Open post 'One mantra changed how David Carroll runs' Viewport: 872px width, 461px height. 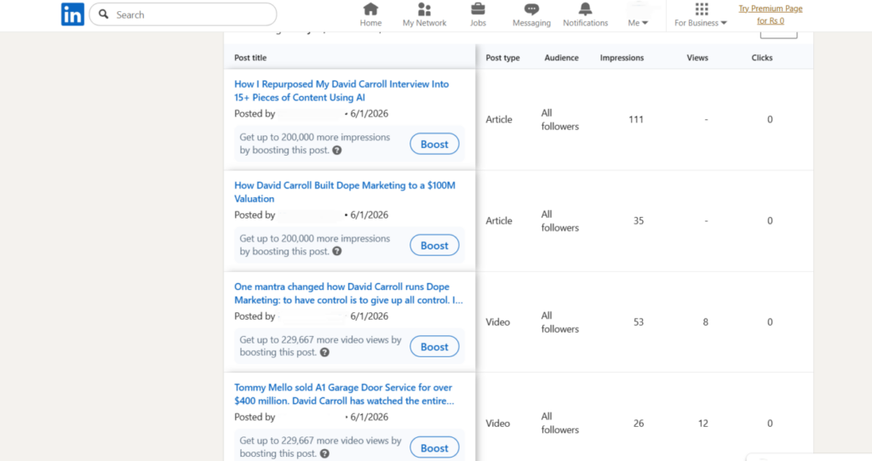coord(348,293)
